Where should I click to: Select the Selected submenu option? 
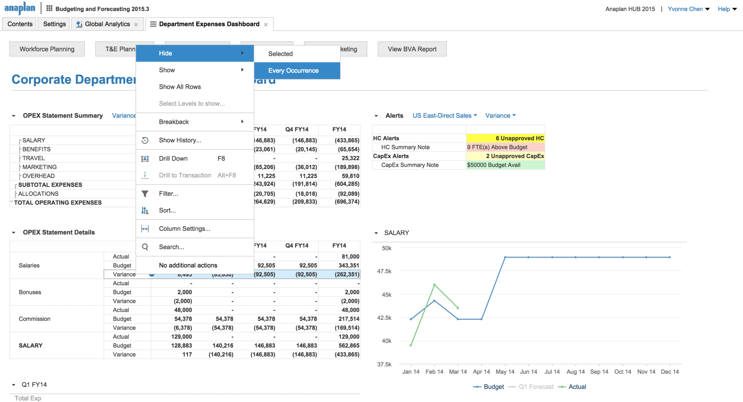[297, 54]
